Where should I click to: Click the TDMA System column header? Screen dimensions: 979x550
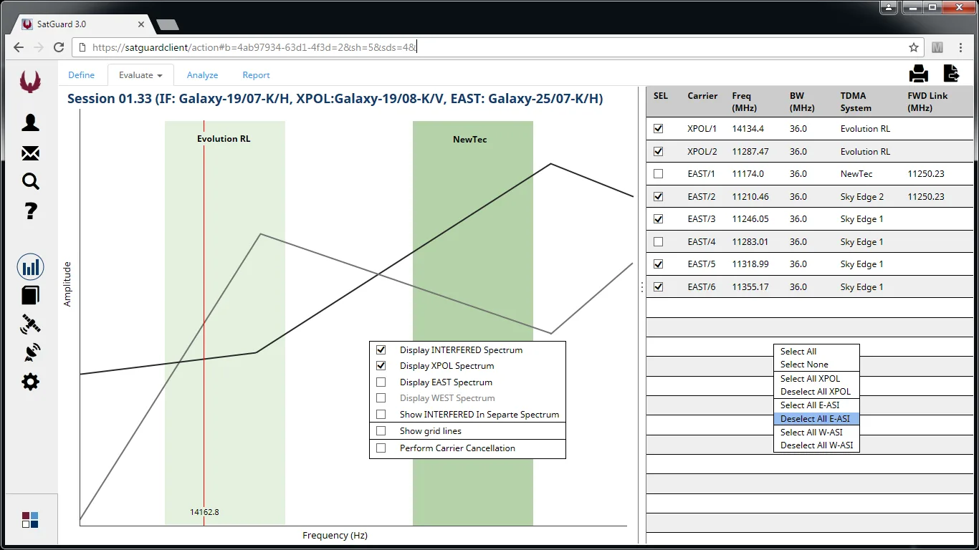856,102
